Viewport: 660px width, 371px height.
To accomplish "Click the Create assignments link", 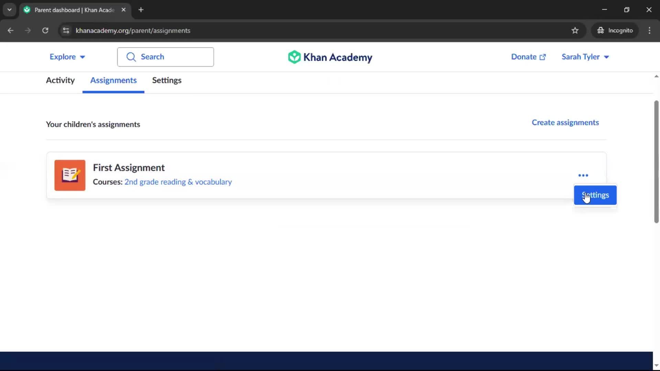I will coord(565,123).
